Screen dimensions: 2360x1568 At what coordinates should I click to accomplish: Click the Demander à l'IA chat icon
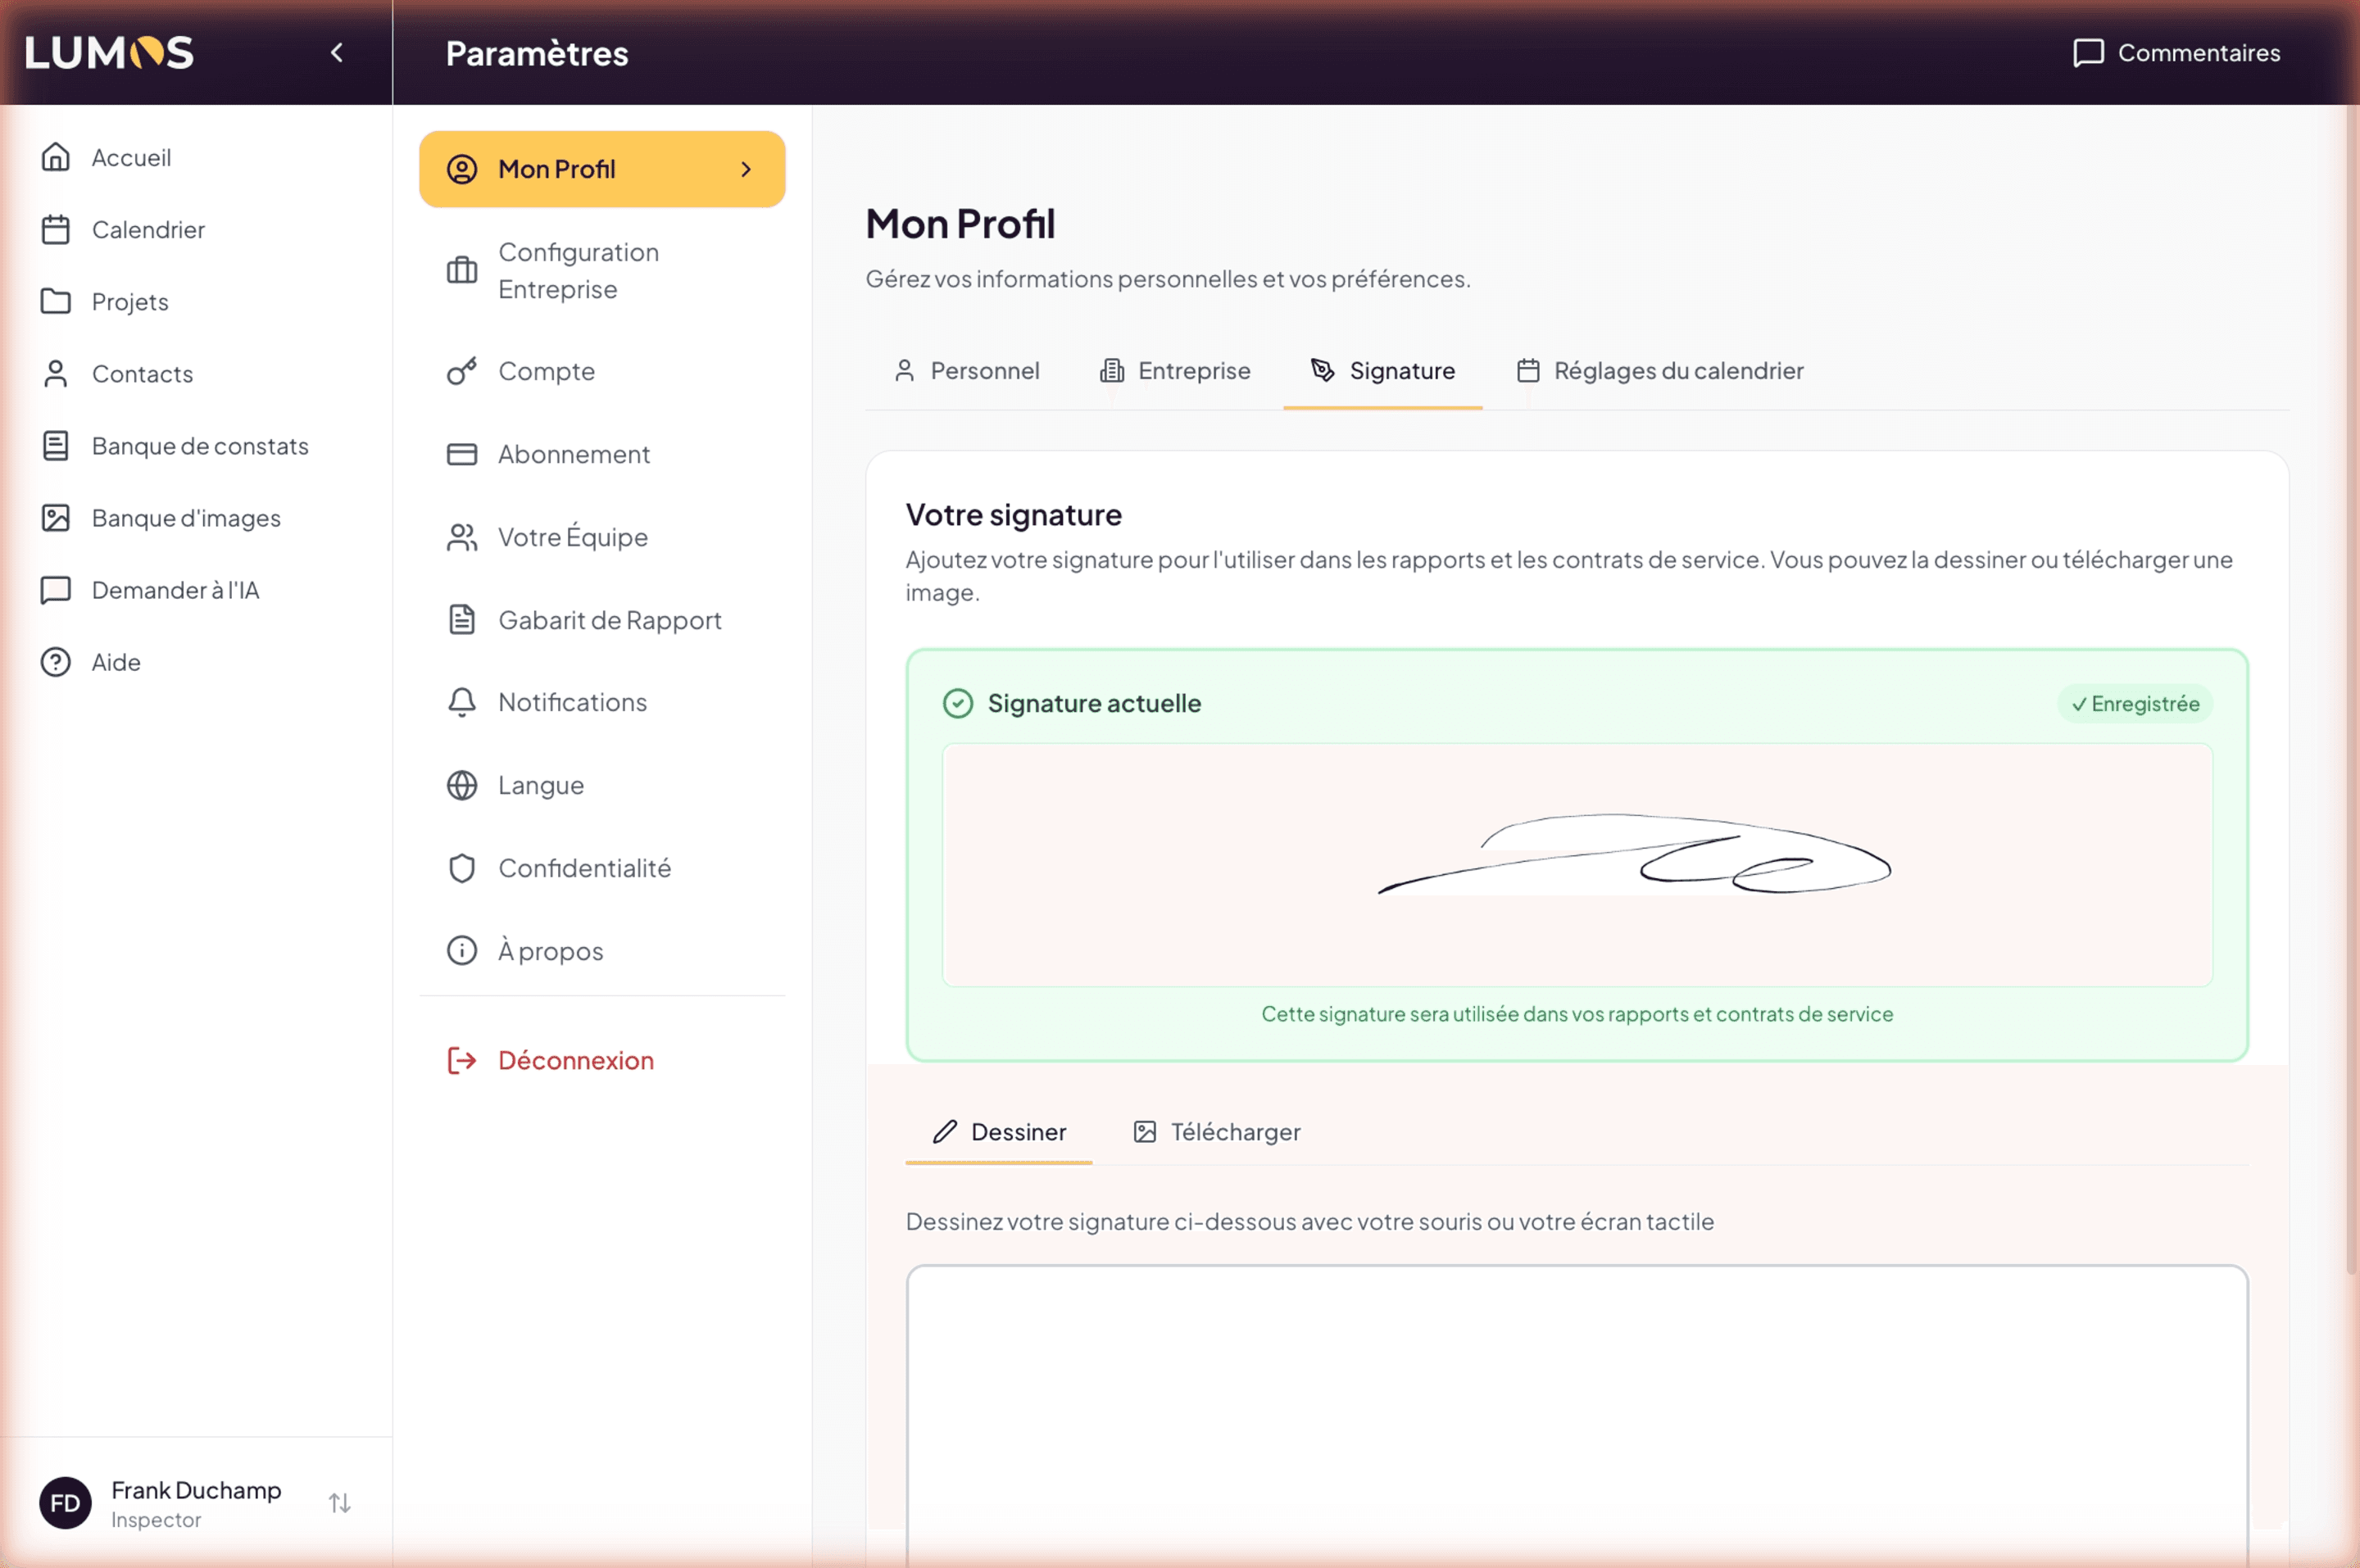(x=56, y=589)
